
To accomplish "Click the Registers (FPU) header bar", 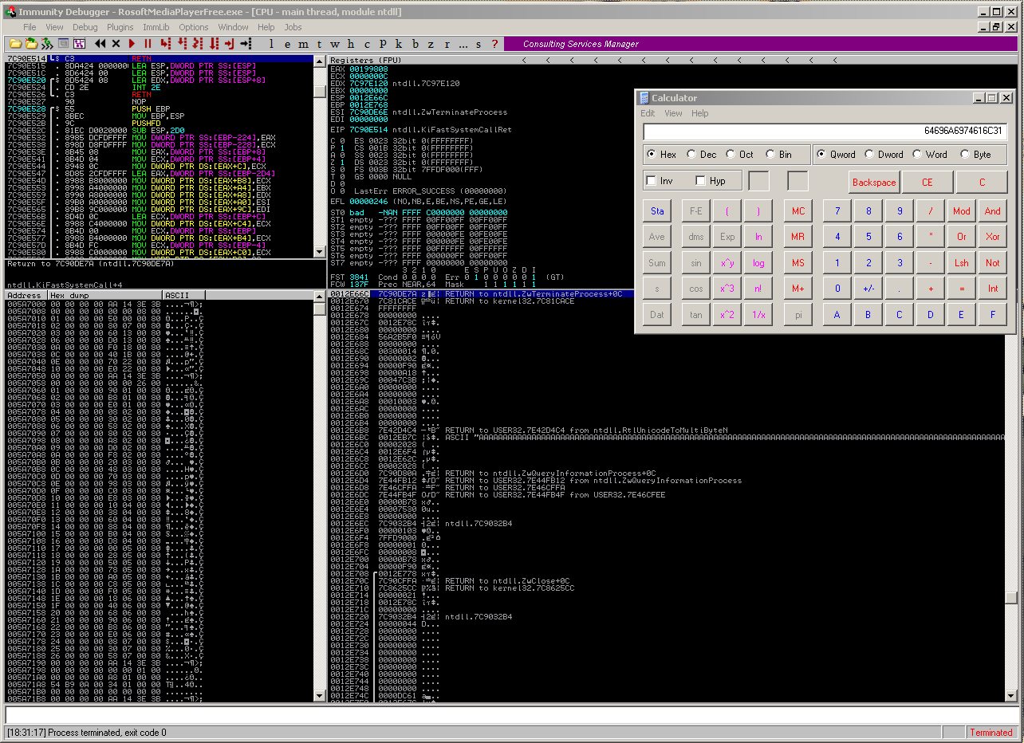I will (672, 60).
